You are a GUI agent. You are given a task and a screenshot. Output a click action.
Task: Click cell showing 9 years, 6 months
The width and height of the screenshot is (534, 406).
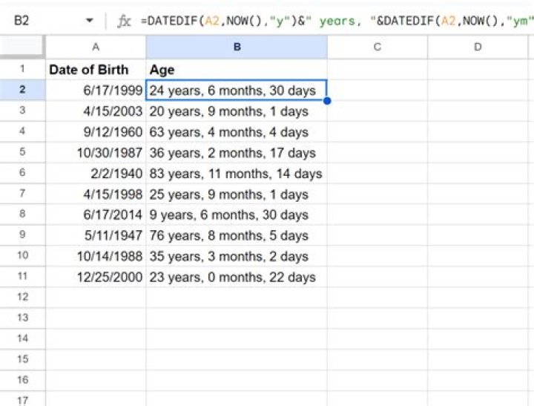point(237,215)
